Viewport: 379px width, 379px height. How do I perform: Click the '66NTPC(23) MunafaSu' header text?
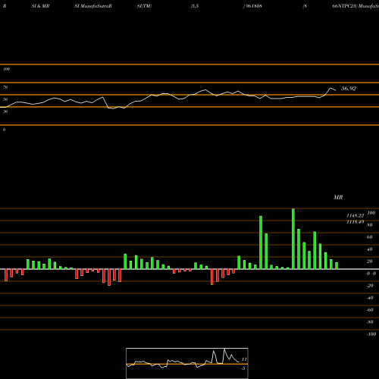click(356, 6)
